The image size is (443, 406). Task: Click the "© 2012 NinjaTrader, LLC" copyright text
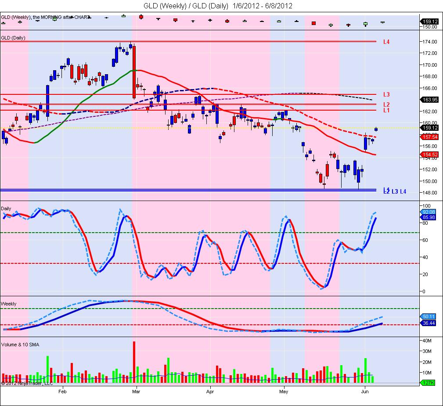27,384
